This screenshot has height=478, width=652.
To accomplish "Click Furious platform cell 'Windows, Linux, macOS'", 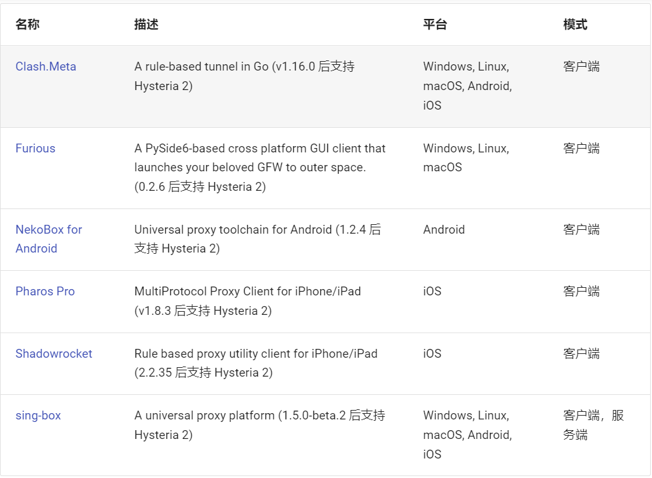I will 466,158.
